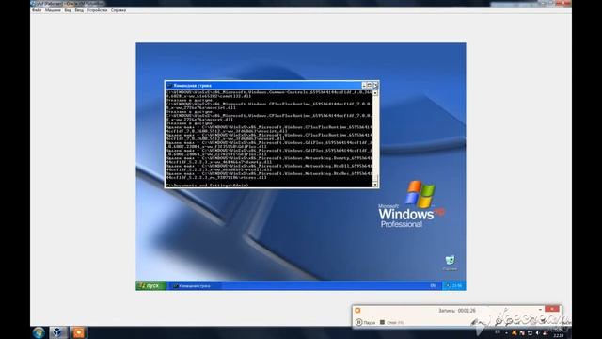Image resolution: width=602 pixels, height=339 pixels.
Task: Minimize the Командная строка window
Action: click(x=364, y=85)
